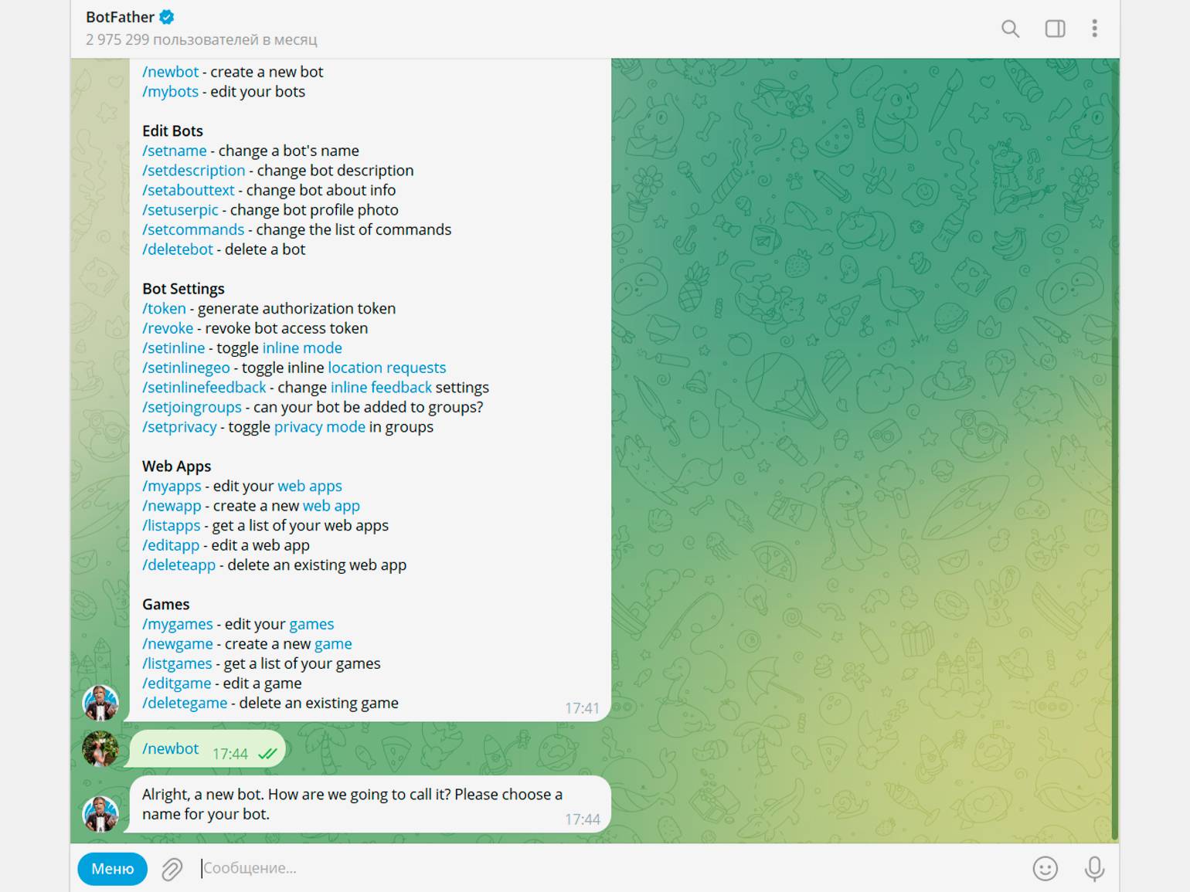Attach a file using the paperclip icon

tap(172, 869)
